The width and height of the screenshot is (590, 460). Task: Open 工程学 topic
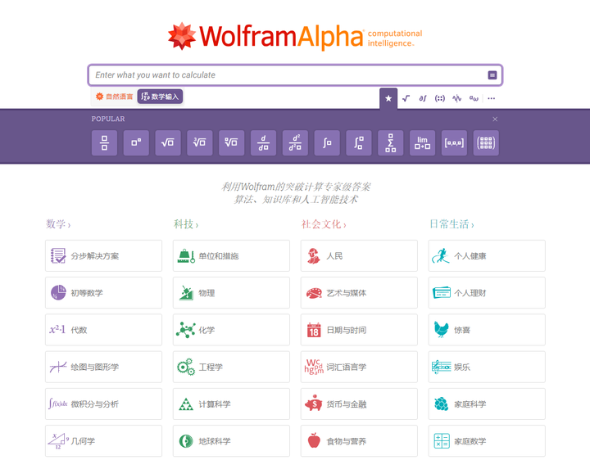[231, 367]
